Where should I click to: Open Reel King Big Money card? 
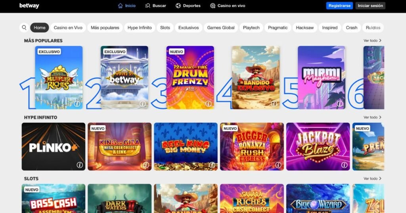tap(186, 146)
